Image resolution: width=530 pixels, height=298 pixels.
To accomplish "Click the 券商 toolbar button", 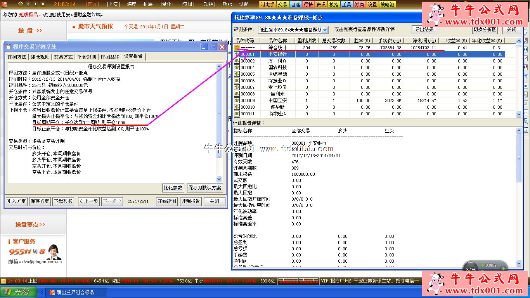I will pyautogui.click(x=359, y=4).
